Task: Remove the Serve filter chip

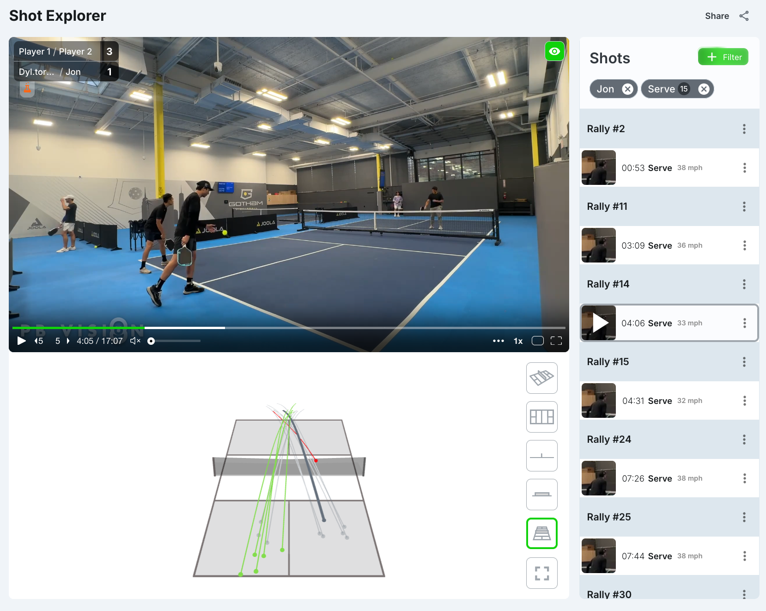Action: (704, 89)
